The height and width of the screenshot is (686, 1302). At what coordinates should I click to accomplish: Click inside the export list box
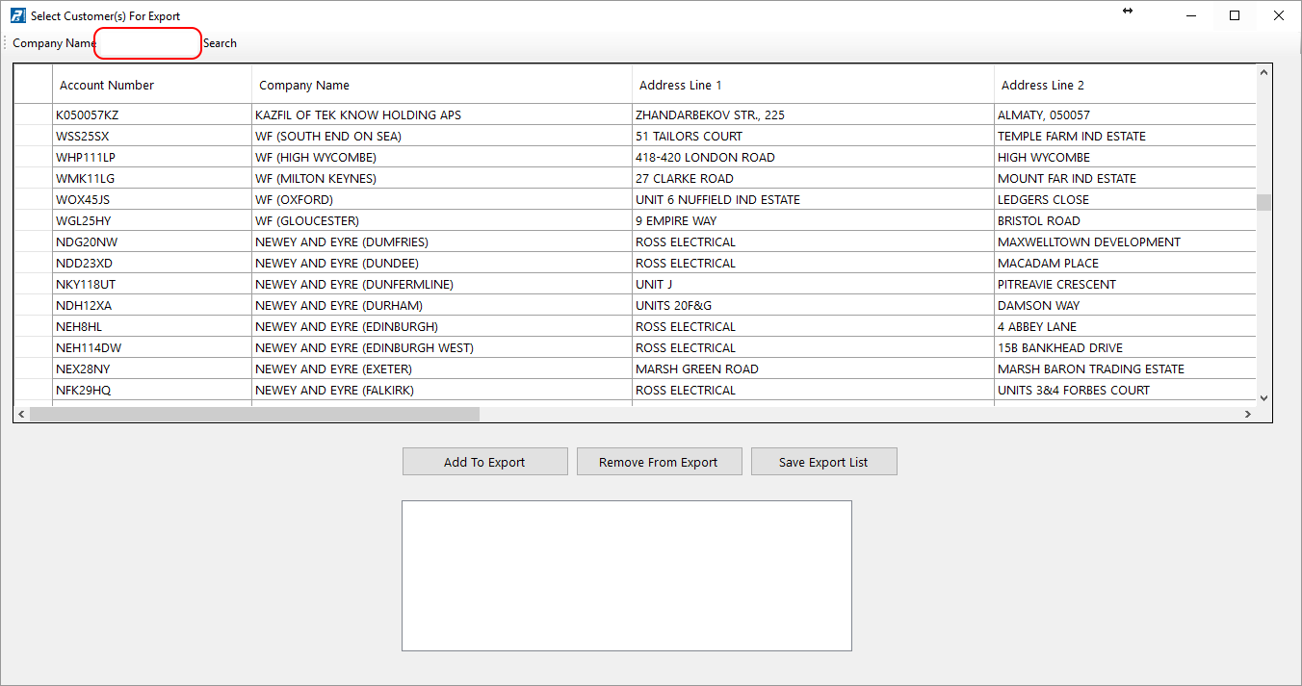627,575
